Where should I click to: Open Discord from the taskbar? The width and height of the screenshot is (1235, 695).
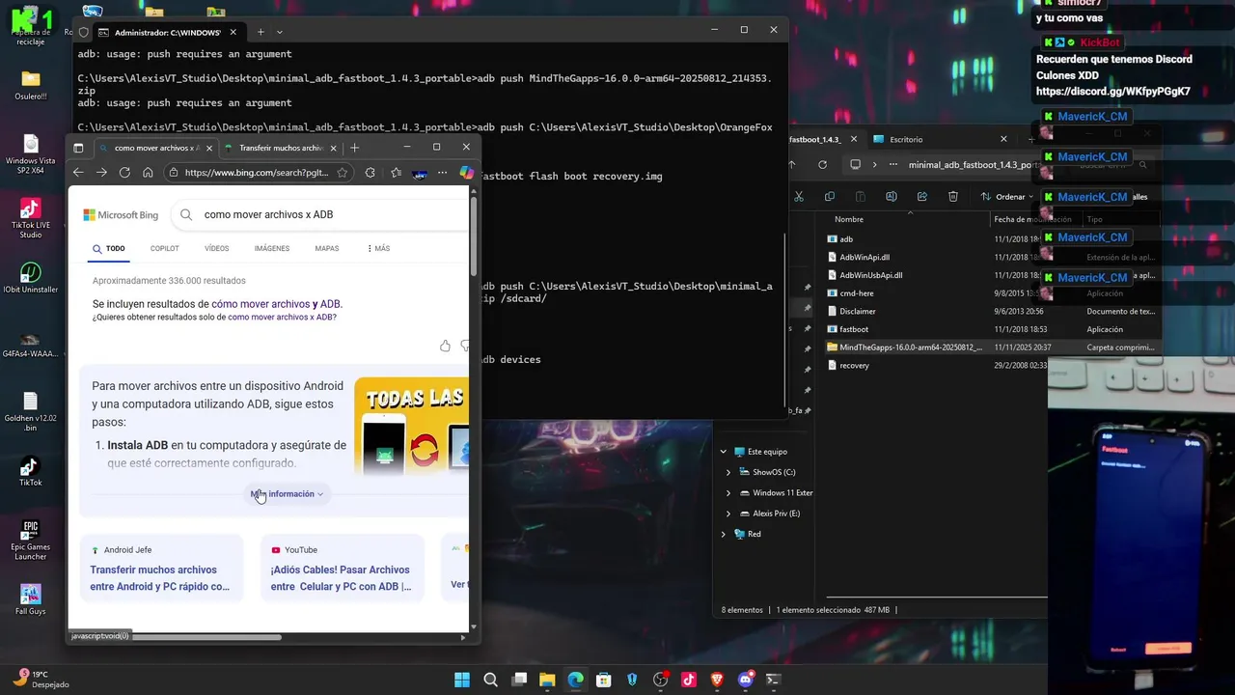coord(746,680)
